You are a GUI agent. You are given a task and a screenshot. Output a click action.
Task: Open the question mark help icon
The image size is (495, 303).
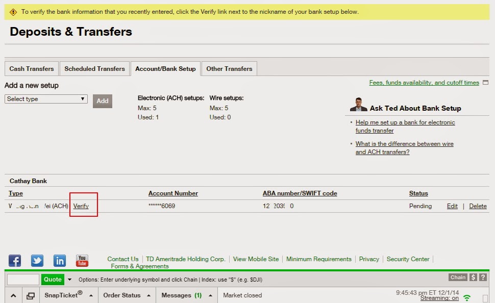(x=483, y=277)
